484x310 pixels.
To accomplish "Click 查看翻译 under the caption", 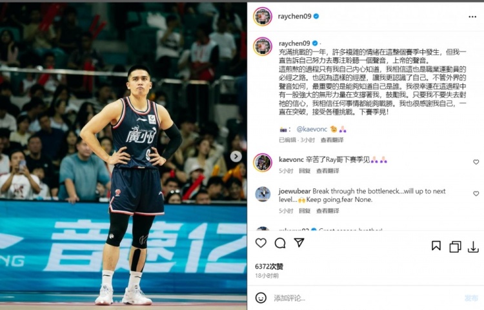I will click(332, 140).
